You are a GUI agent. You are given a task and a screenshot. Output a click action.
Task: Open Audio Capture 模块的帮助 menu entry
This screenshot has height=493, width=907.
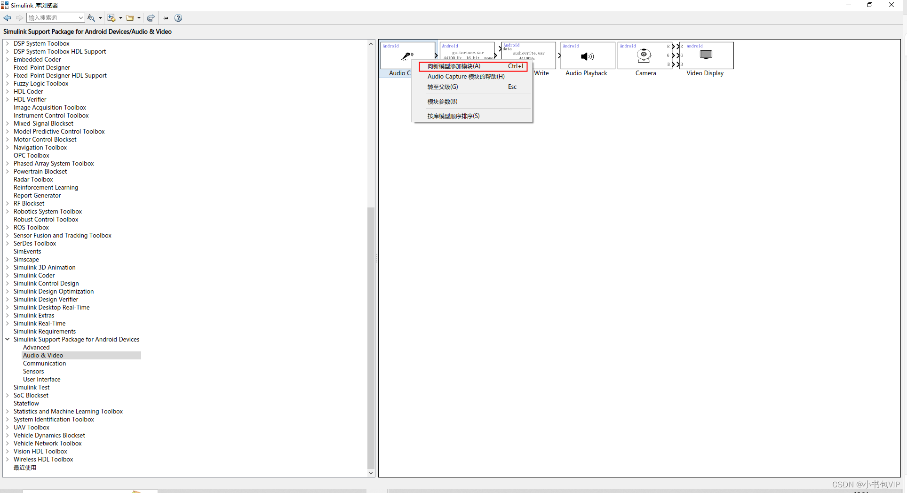pyautogui.click(x=465, y=76)
